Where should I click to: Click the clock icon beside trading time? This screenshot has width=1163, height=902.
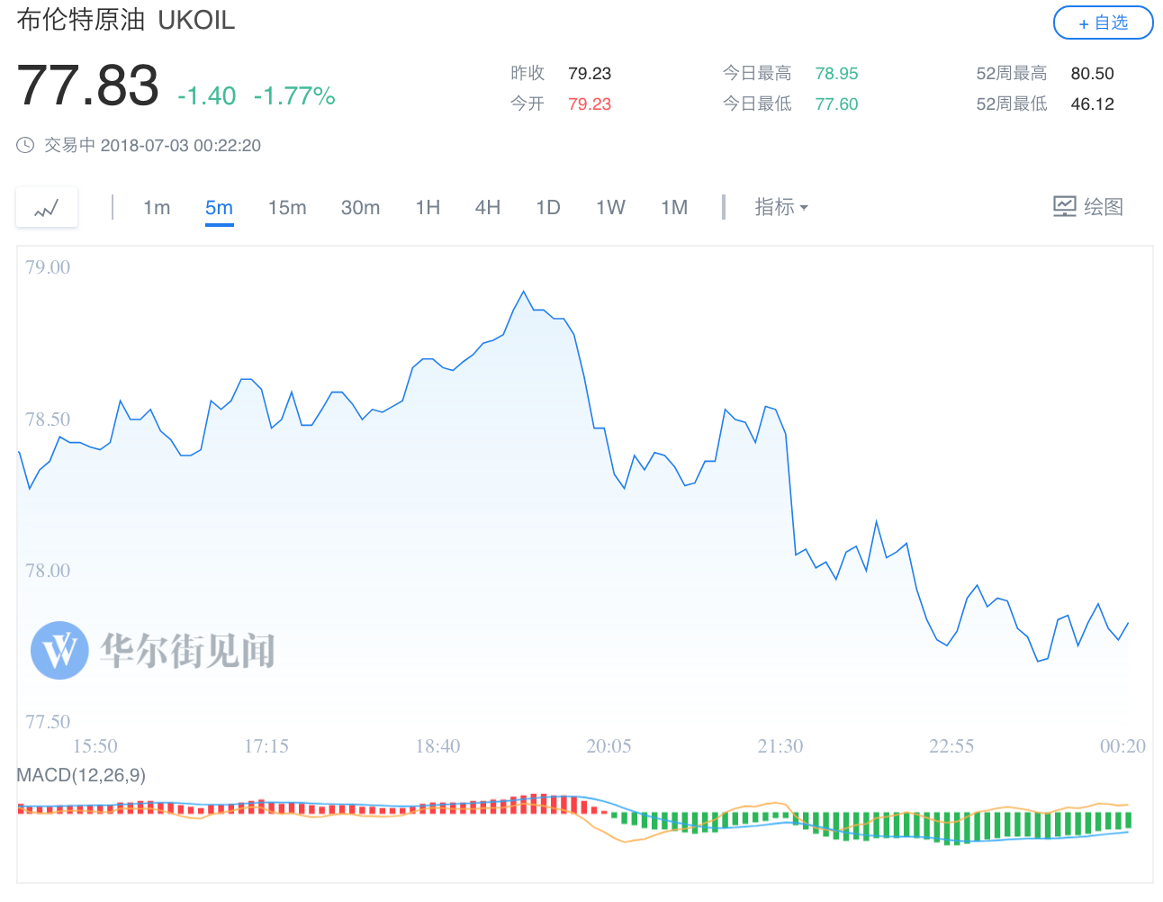tap(25, 145)
